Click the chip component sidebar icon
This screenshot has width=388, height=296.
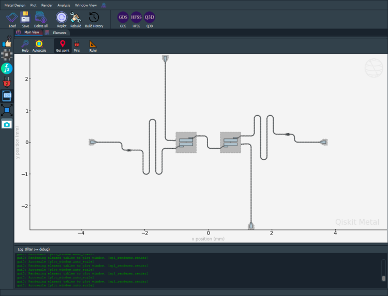click(x=7, y=55)
